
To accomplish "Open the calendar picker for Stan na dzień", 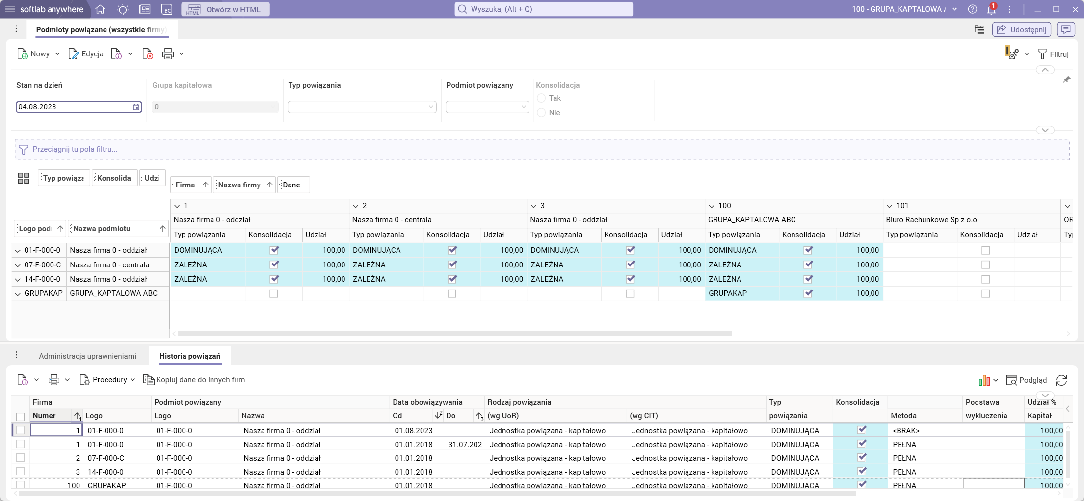I will pos(136,107).
